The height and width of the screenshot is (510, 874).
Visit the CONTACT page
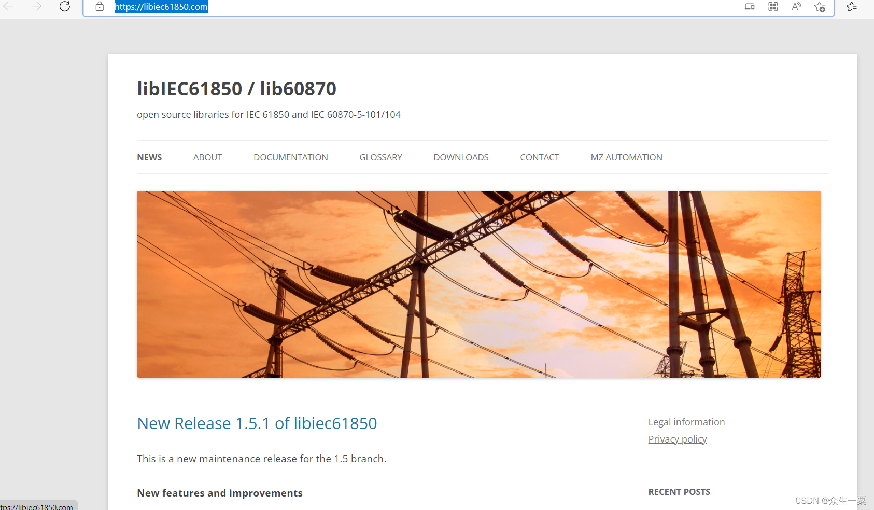coord(540,157)
